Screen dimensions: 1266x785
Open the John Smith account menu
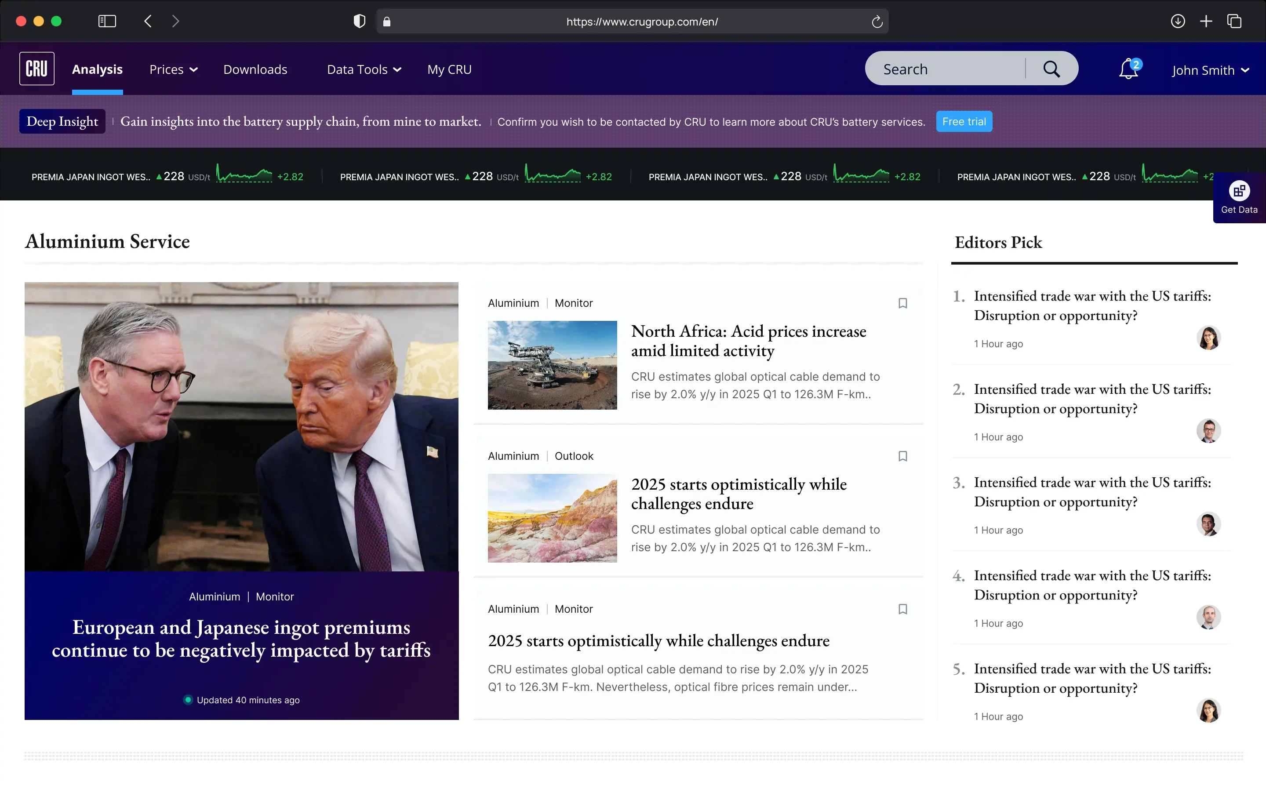pos(1211,70)
